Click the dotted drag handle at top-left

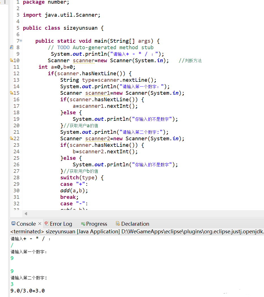point(5,2)
